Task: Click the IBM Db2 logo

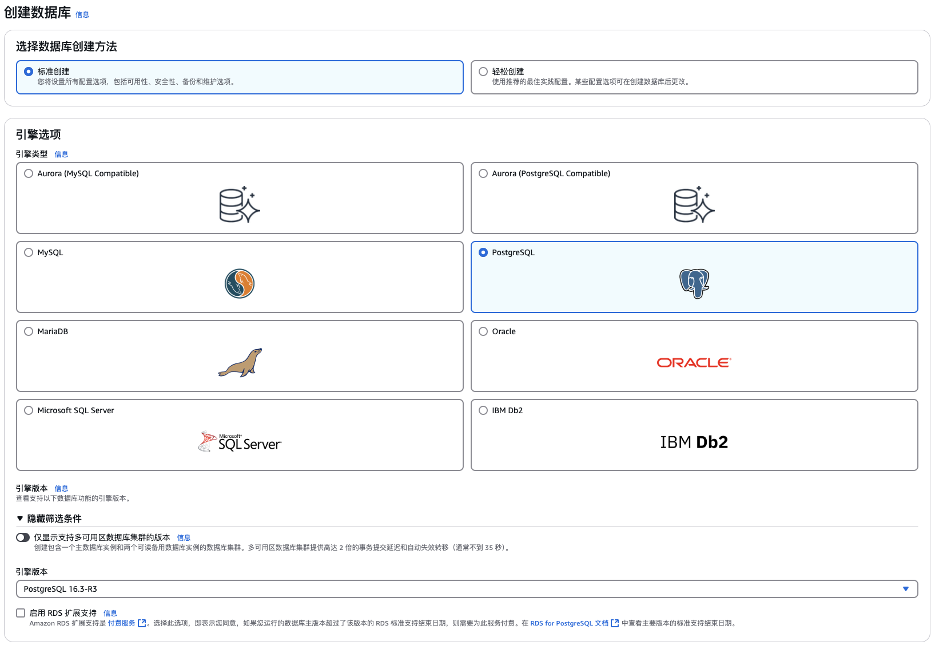Action: click(694, 442)
